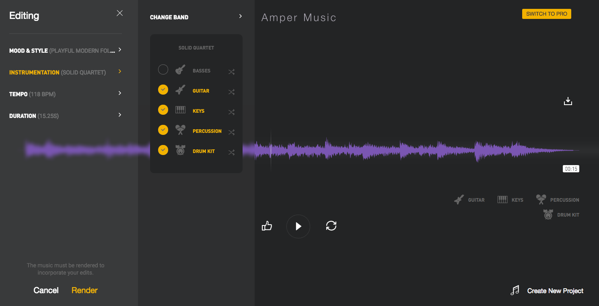
Task: Uncheck the Drum Kit instrument
Action: pyautogui.click(x=163, y=150)
